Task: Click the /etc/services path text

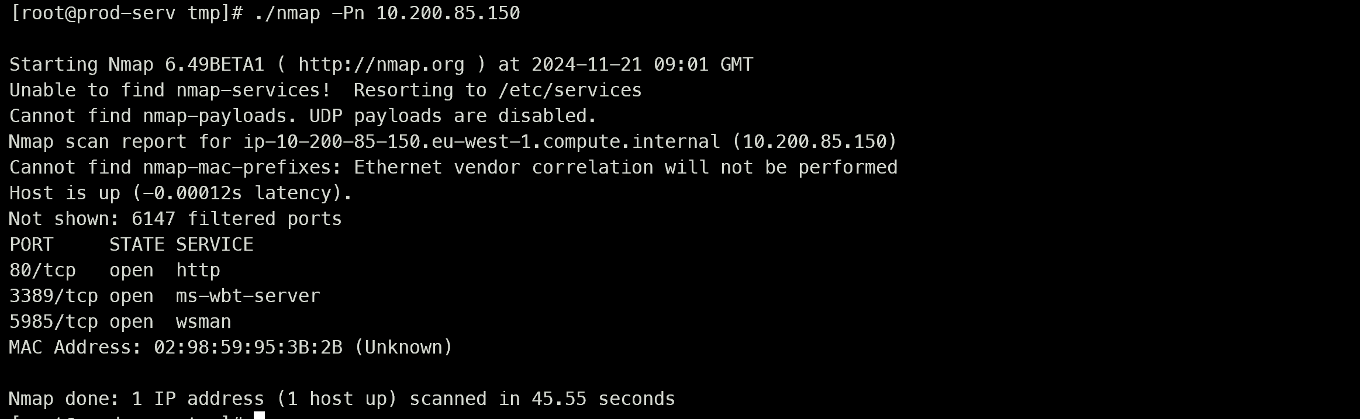Action: (x=570, y=90)
